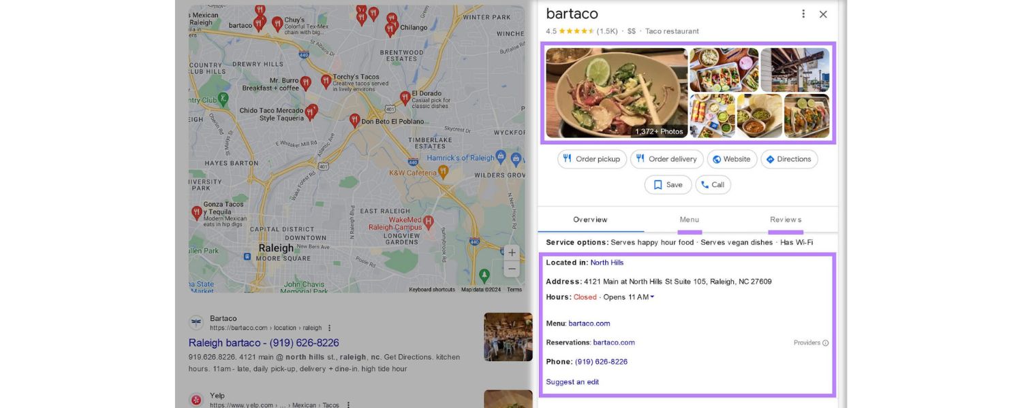
Task: Expand the hours dropdown arrow
Action: click(x=652, y=297)
